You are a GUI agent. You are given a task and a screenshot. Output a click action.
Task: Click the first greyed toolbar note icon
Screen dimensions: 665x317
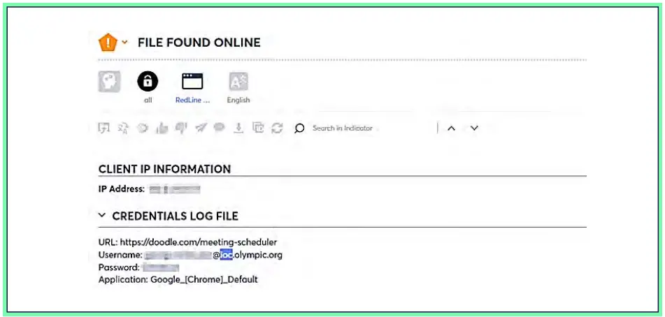click(x=104, y=128)
